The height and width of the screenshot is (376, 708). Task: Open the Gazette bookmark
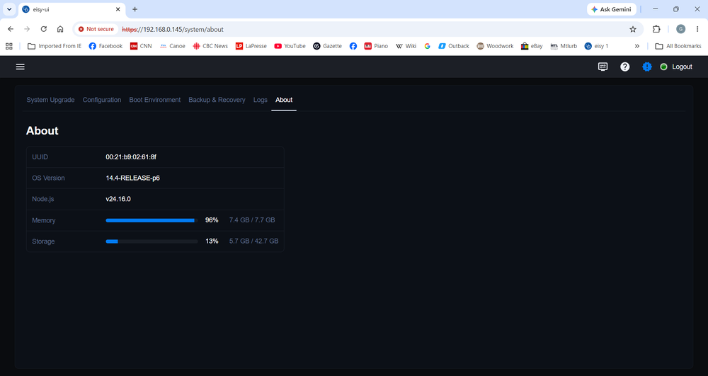point(327,46)
